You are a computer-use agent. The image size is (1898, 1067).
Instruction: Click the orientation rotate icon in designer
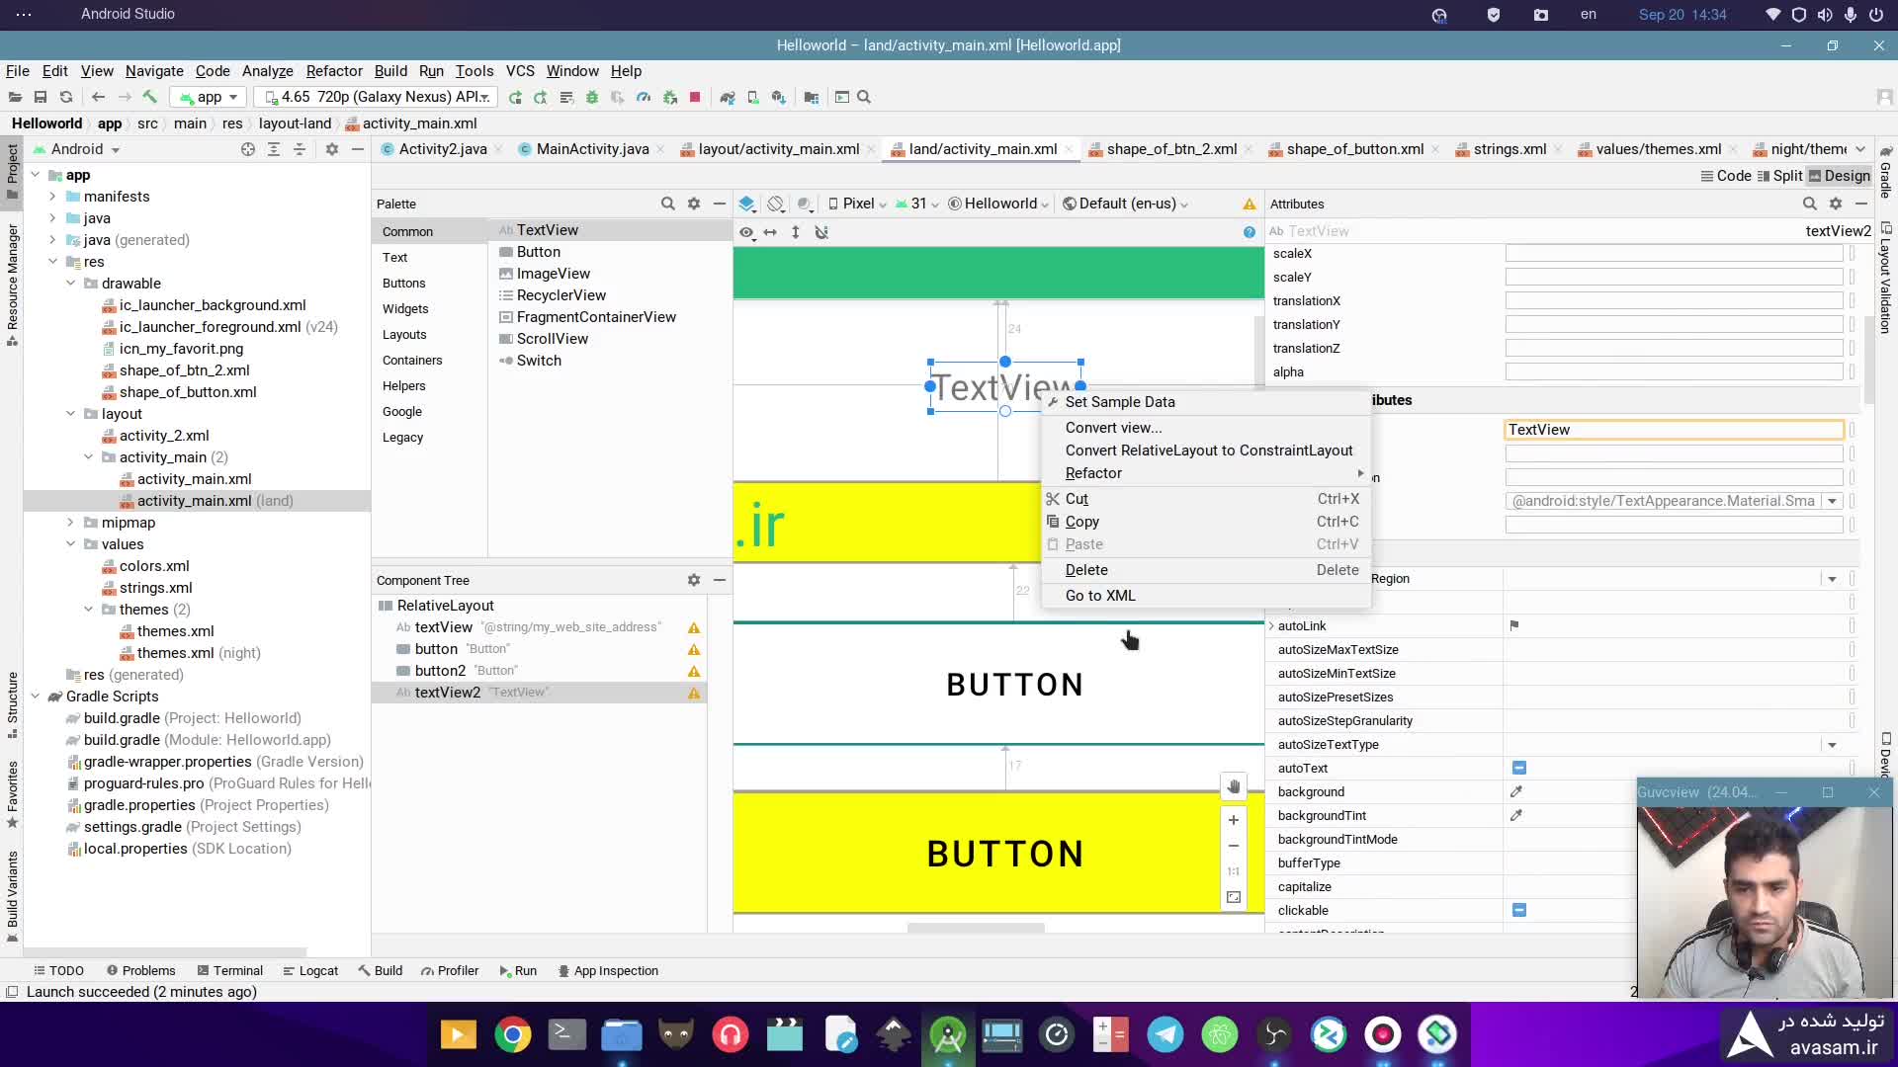776,204
